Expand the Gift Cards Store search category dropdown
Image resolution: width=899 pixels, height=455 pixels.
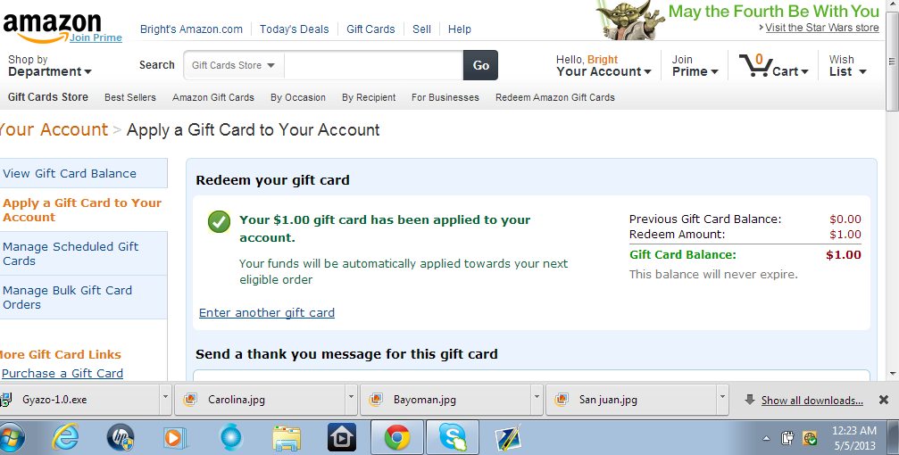click(x=233, y=65)
